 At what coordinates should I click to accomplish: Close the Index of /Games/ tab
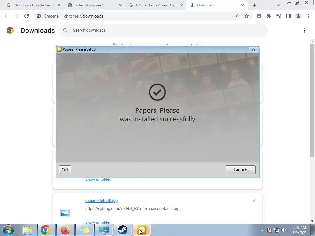[x=120, y=5]
